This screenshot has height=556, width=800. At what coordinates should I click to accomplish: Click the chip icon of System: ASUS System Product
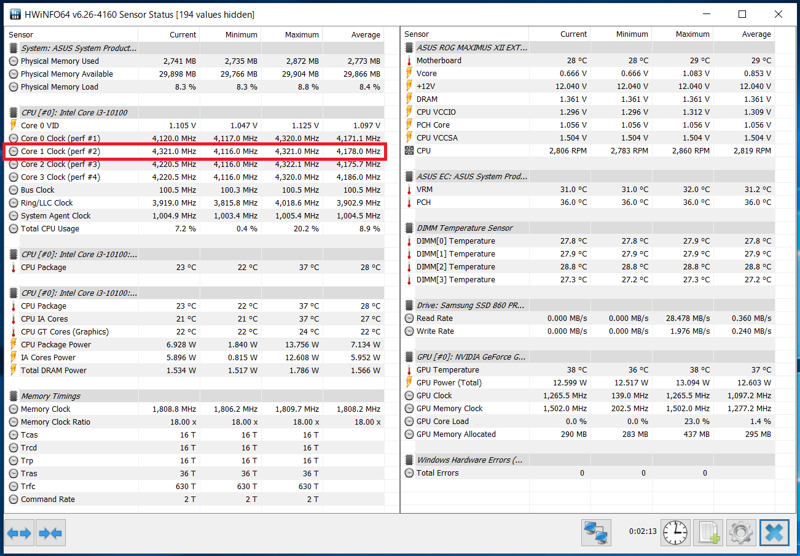coord(14,48)
